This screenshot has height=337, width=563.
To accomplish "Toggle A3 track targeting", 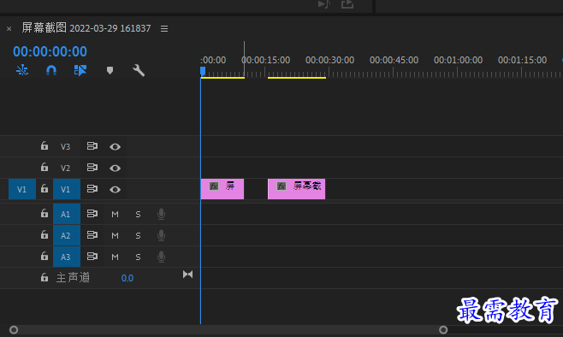I will tap(67, 257).
